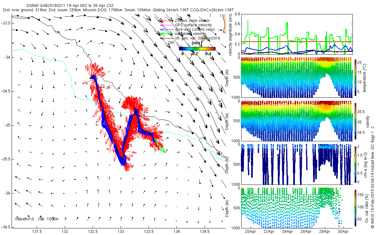Click latitude tick label -35
The width and height of the screenshot is (377, 235).
[7, 125]
